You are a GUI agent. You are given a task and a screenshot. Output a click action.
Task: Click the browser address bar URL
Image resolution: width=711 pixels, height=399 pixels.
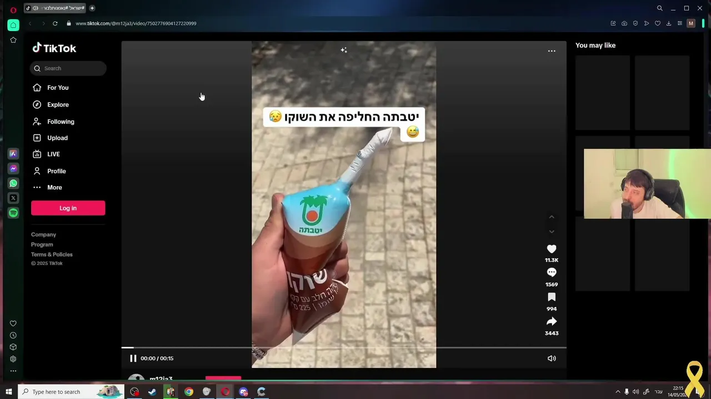[136, 23]
